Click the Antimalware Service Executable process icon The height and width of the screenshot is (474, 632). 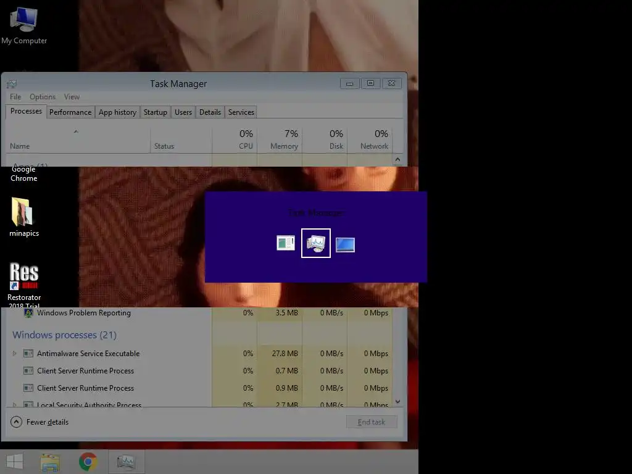pos(28,354)
